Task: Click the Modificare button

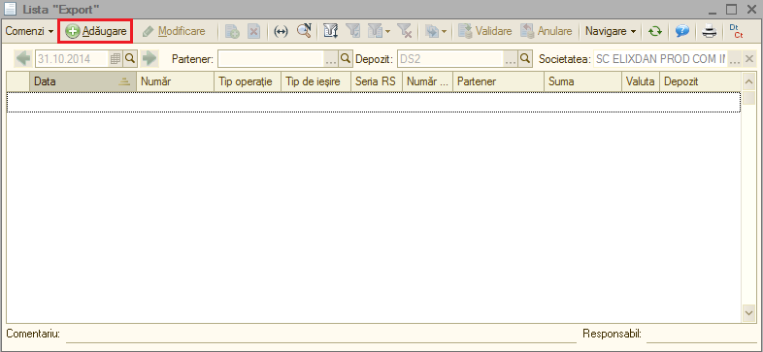Action: pyautogui.click(x=174, y=31)
